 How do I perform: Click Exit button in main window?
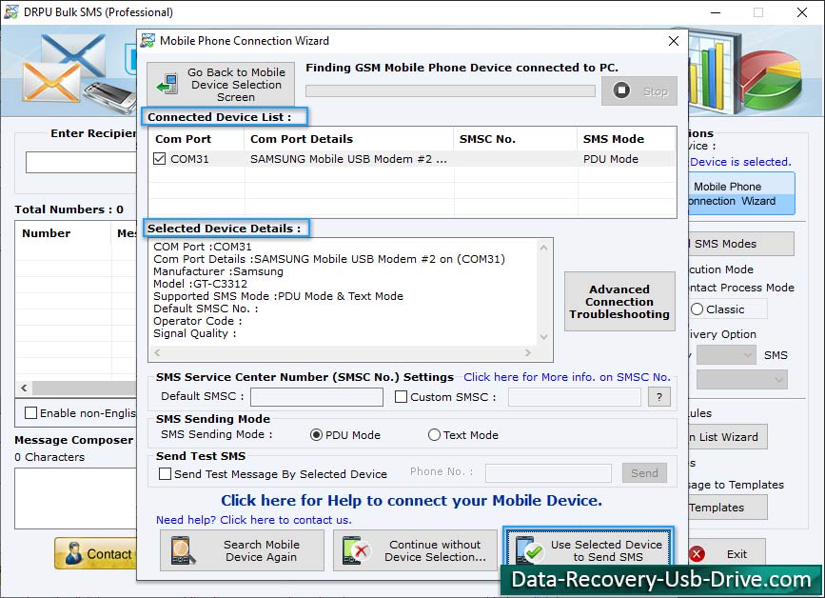click(727, 554)
